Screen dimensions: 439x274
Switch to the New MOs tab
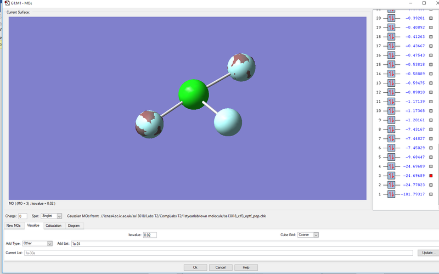(x=13, y=226)
